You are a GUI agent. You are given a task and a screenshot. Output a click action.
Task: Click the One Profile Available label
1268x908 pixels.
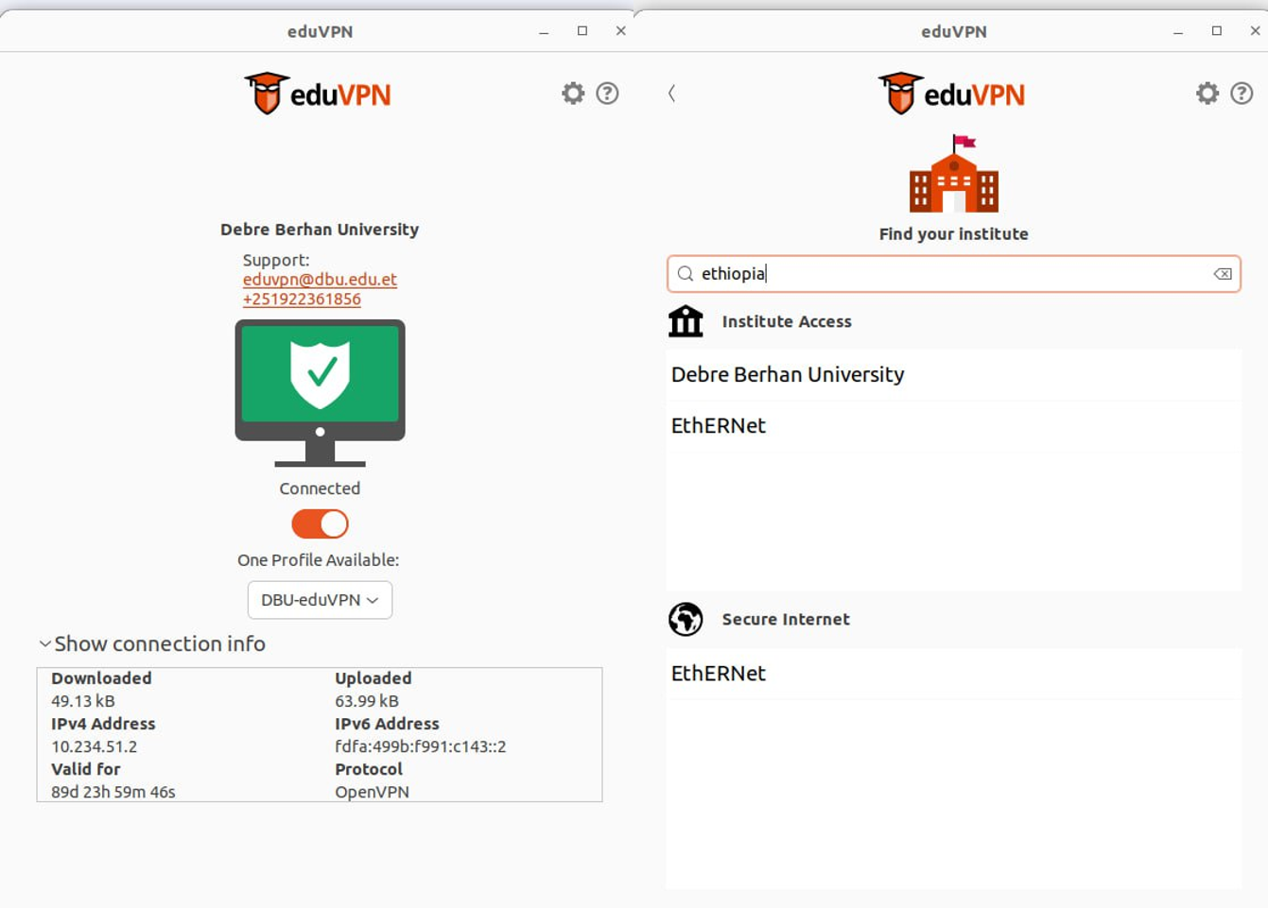coord(319,560)
